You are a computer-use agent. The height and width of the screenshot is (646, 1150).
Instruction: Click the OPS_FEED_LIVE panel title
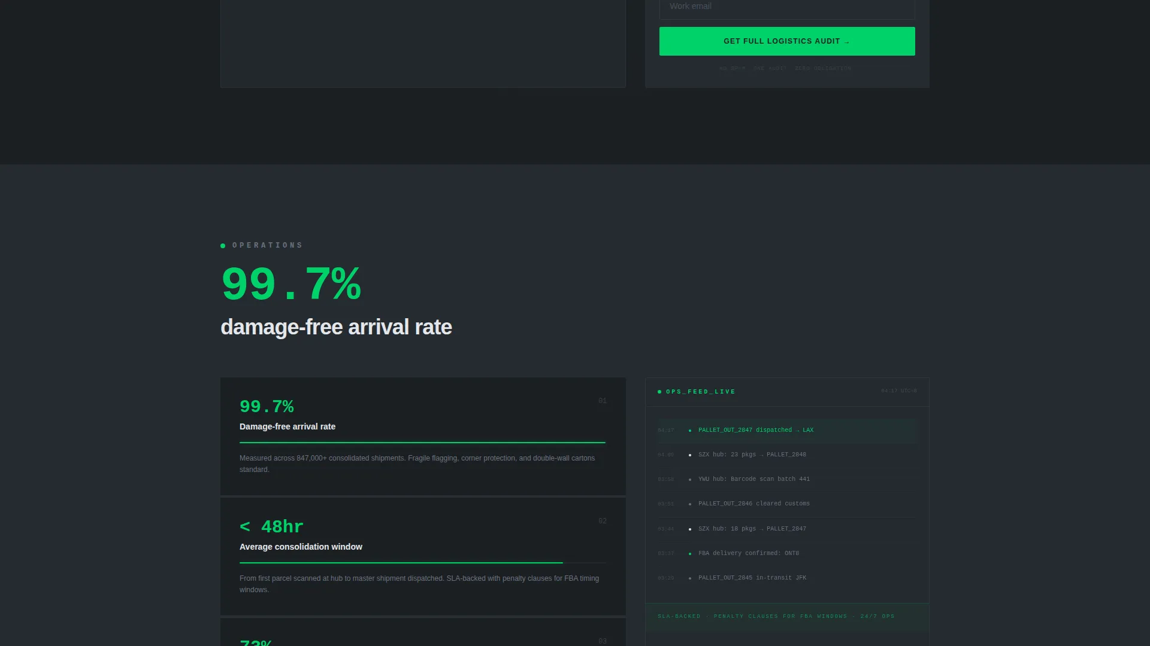tap(701, 392)
